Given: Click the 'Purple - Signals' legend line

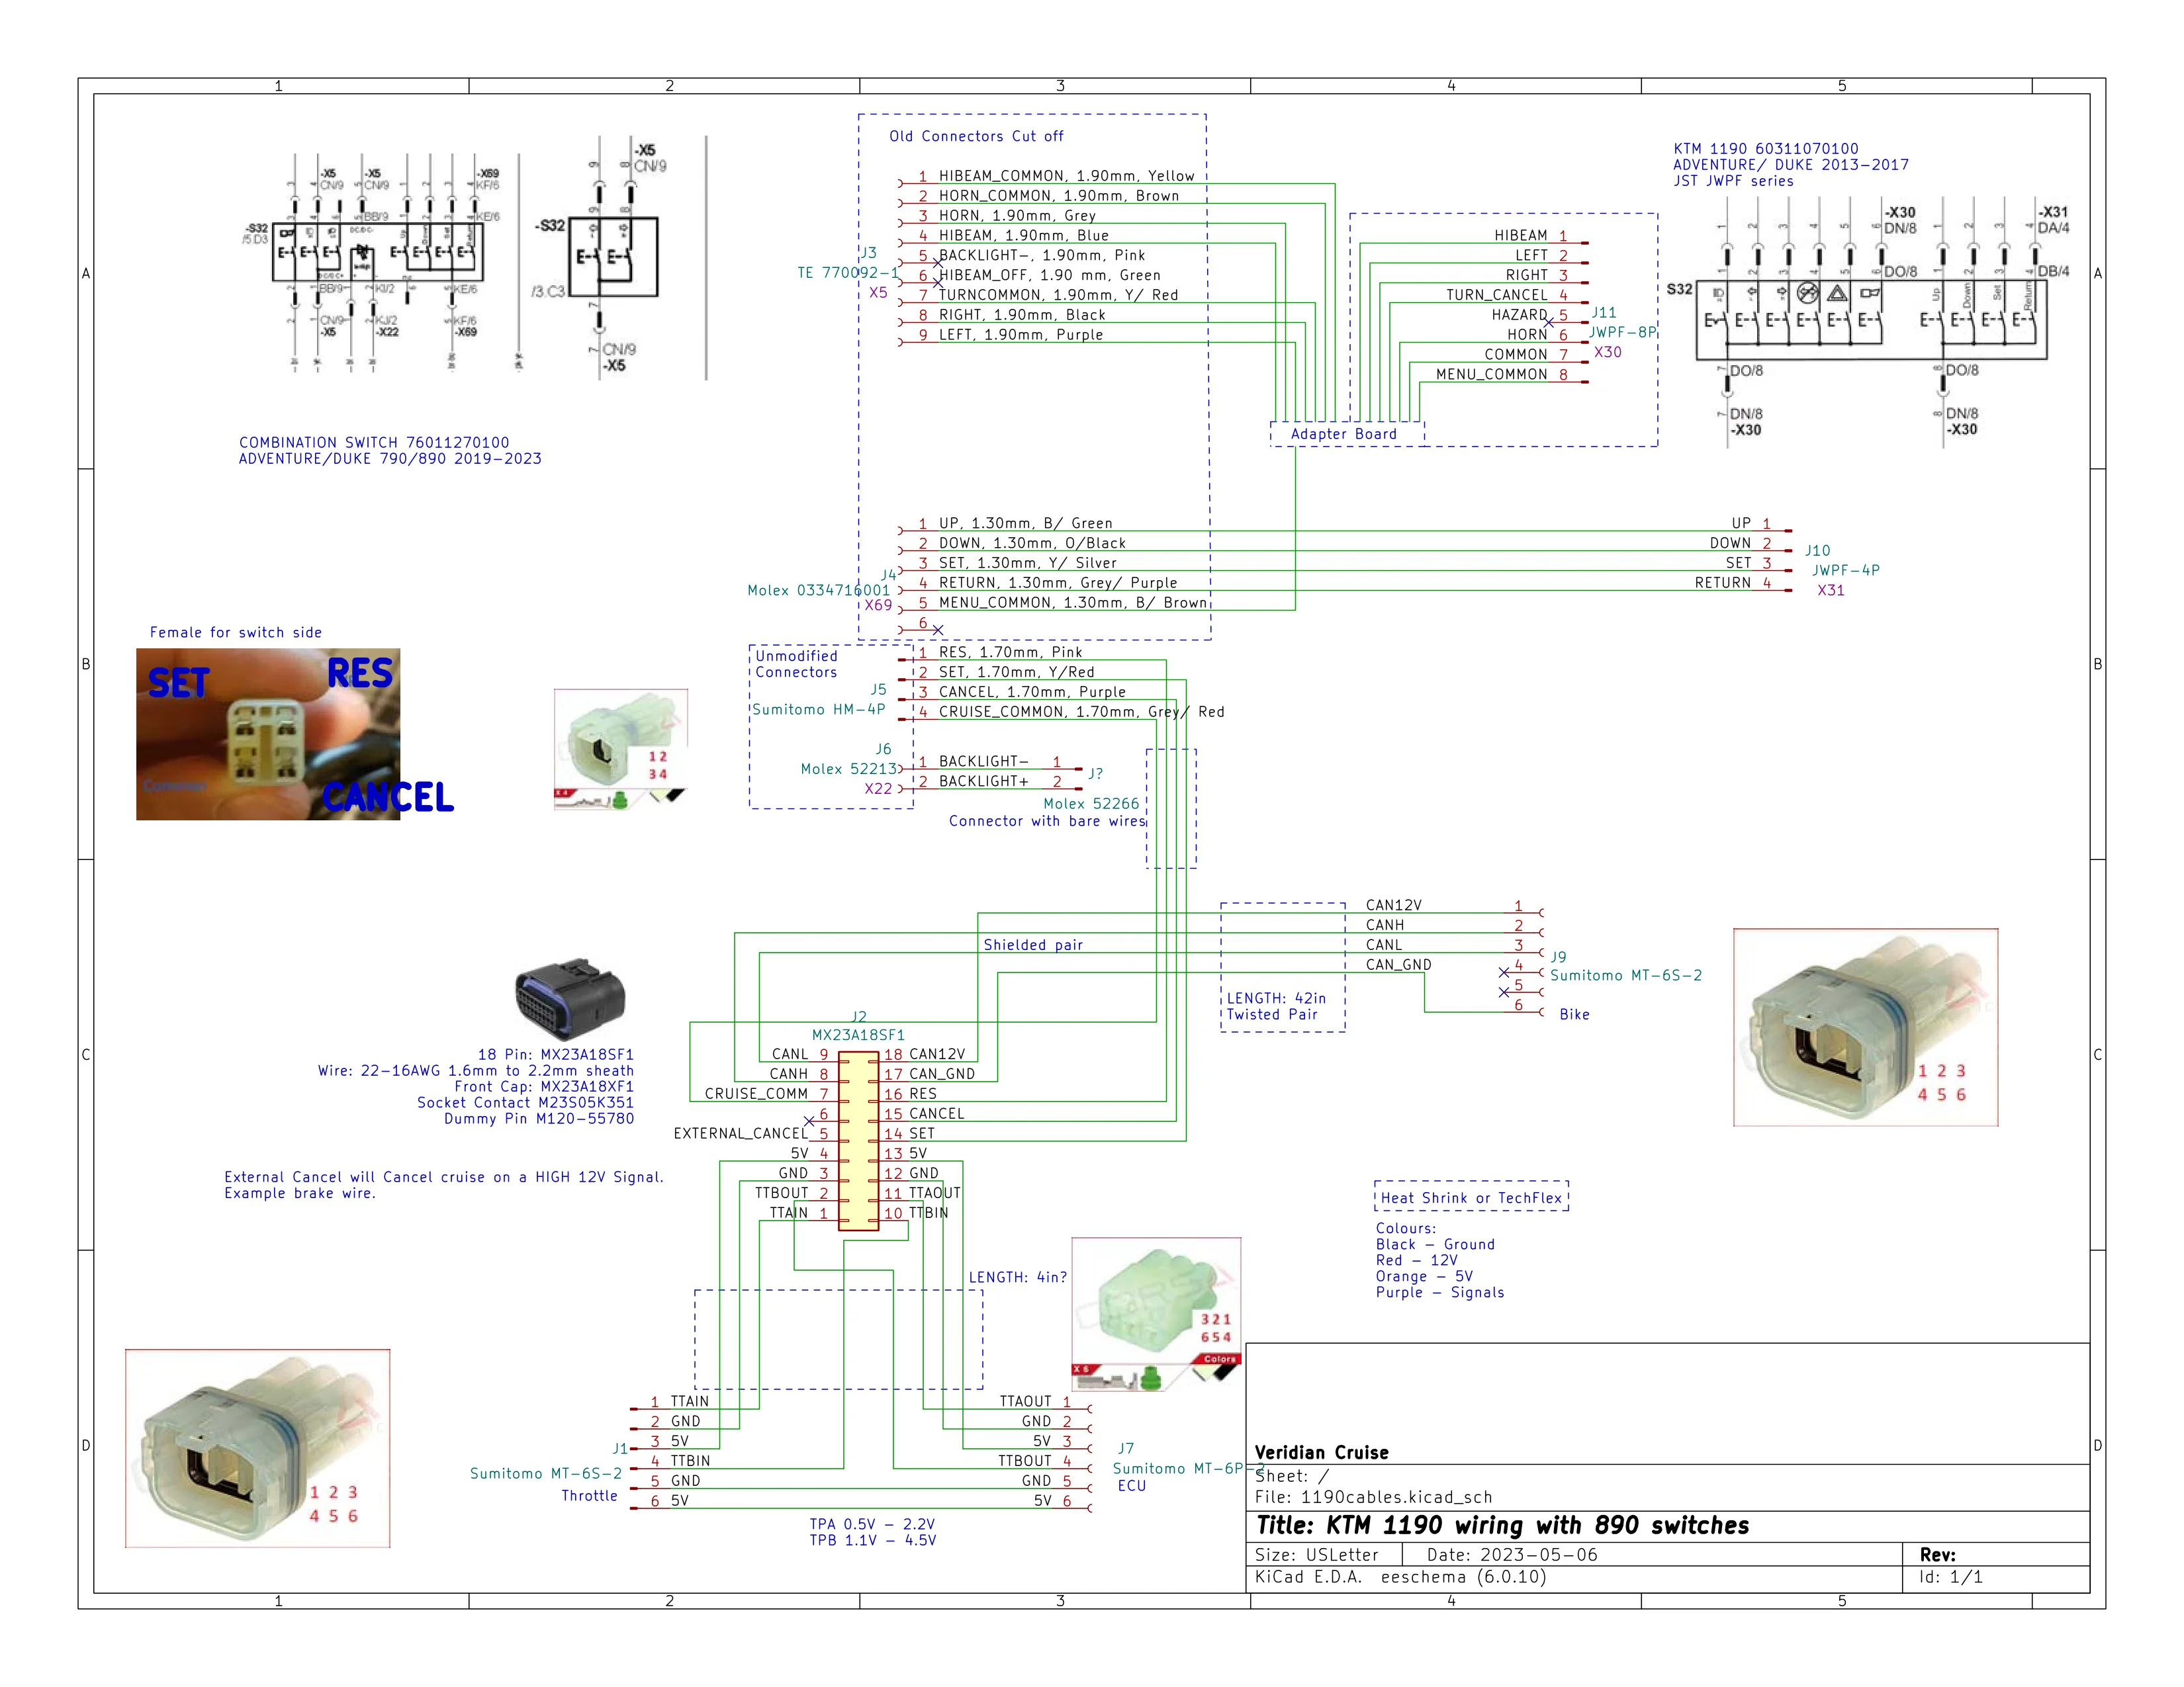Looking at the screenshot, I should coord(1440,1292).
